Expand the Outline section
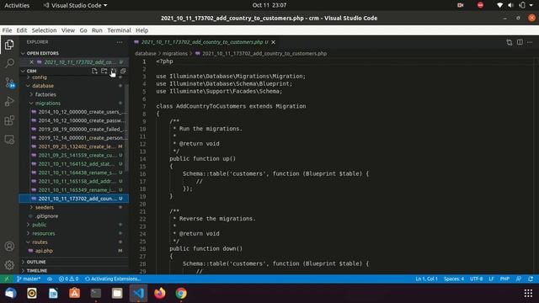This screenshot has height=303, width=539. [x=74, y=262]
